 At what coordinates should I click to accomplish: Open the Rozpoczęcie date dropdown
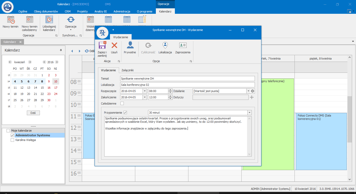tap(145, 91)
